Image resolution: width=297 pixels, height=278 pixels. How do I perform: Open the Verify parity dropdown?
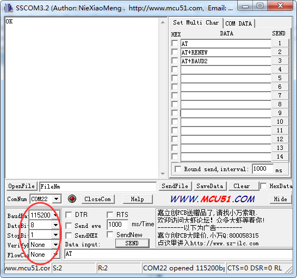[x=55, y=245]
